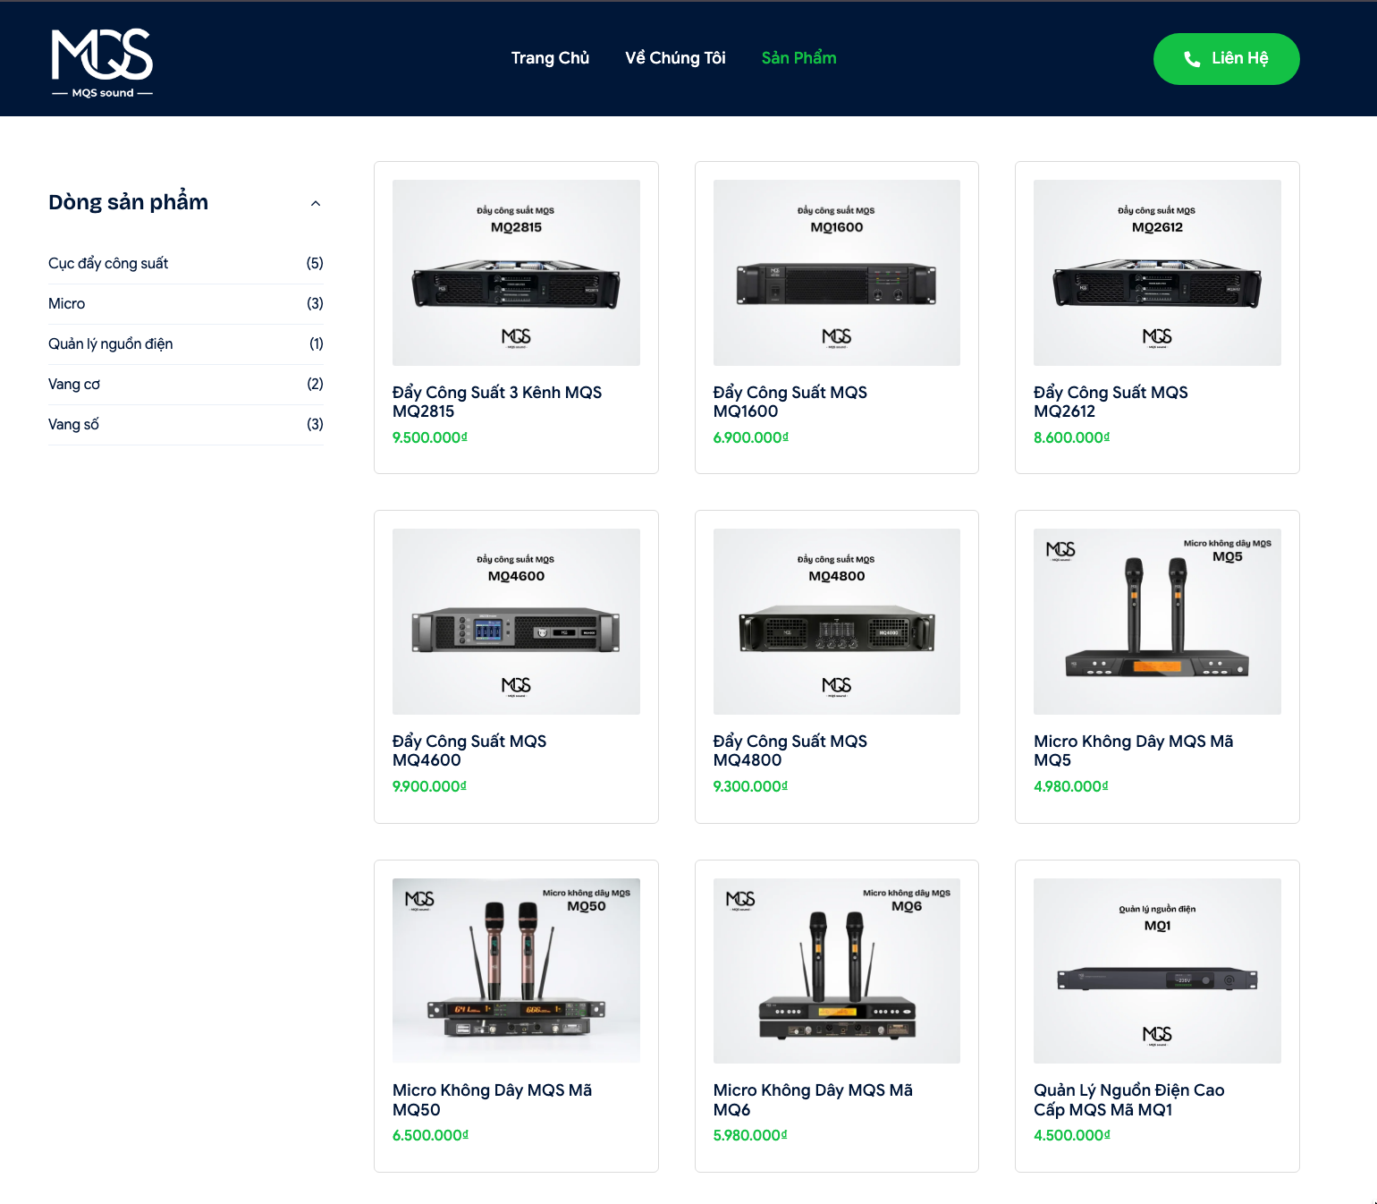The image size is (1377, 1204).
Task: Click the 4.980.000đ price
Action: [x=1071, y=786]
